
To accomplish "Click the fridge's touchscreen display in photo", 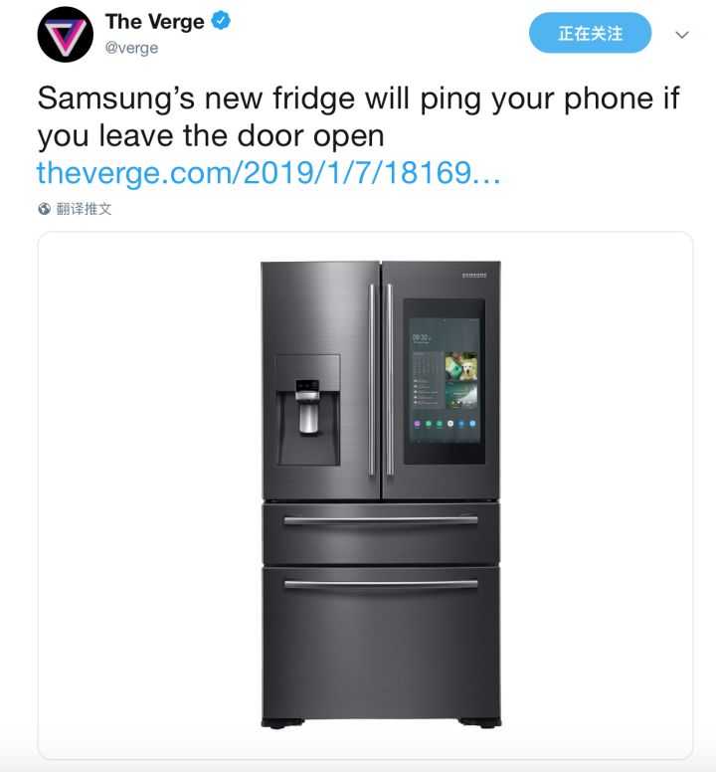I will (x=445, y=382).
